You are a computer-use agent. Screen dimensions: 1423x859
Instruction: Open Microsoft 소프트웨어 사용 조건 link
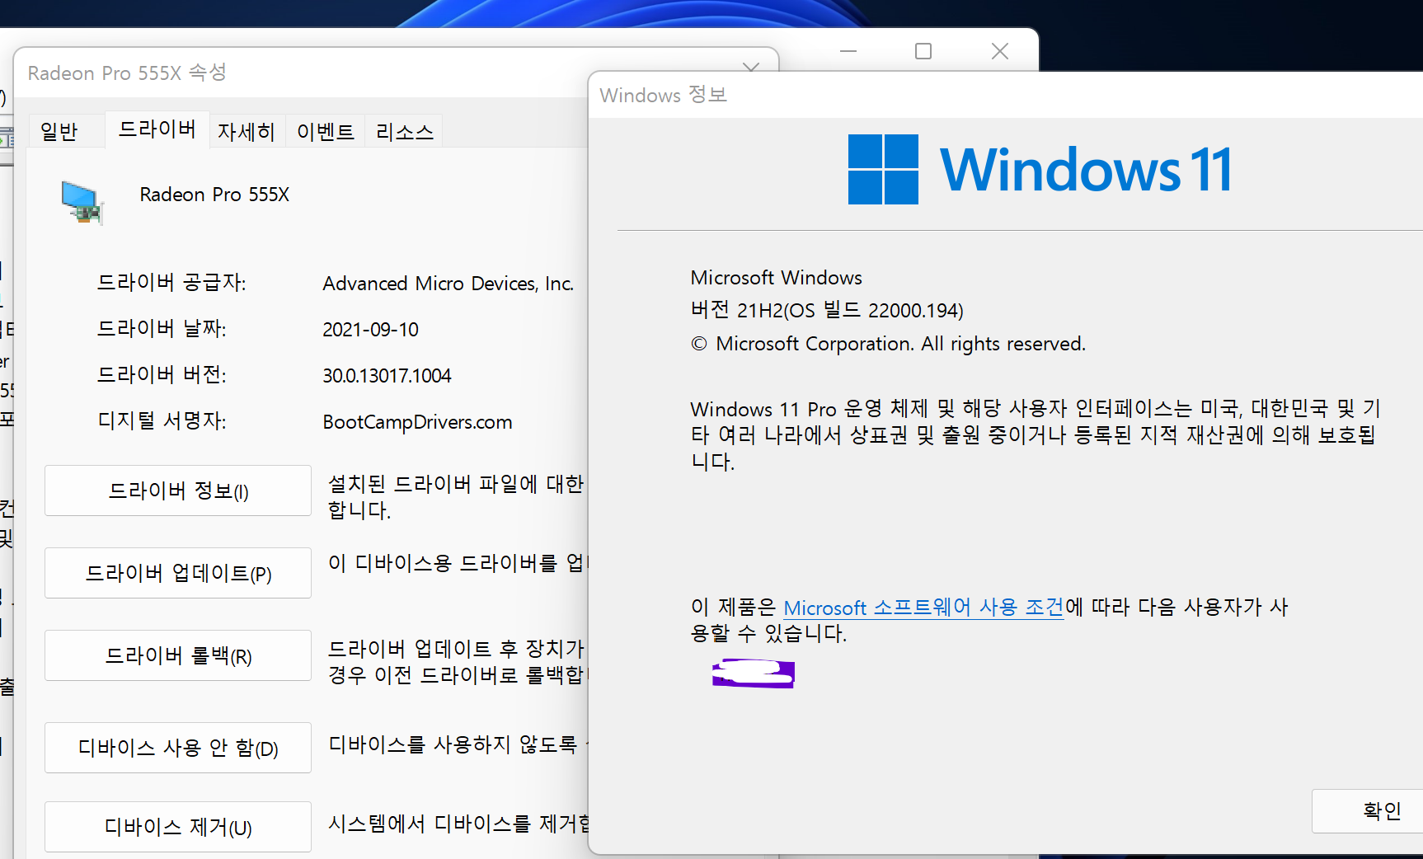click(923, 608)
